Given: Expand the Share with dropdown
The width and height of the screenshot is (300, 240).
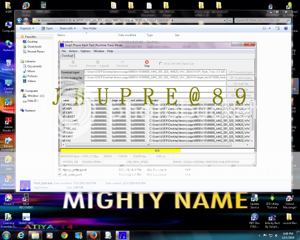Looking at the screenshot, I should [x=67, y=28].
